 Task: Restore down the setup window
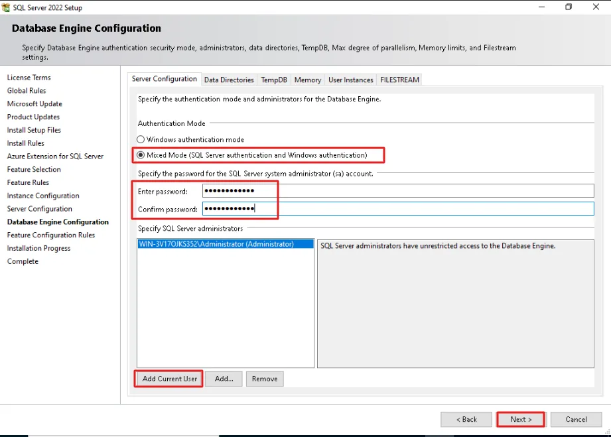click(x=569, y=7)
